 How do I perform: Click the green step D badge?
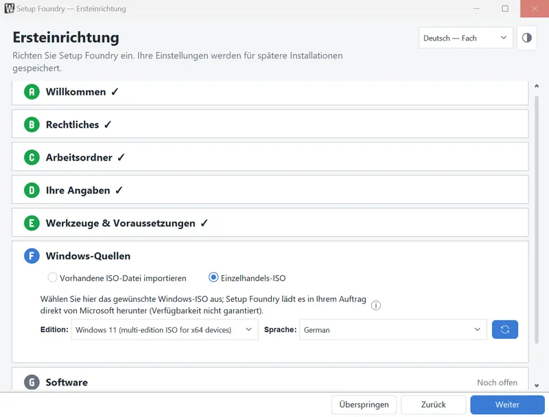tap(32, 190)
